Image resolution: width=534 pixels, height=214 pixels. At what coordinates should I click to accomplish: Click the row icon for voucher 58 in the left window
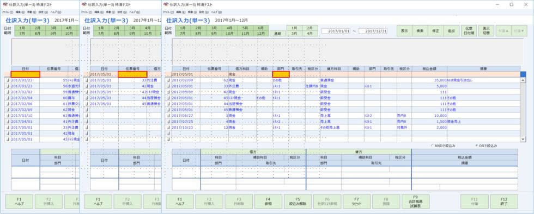(x=8, y=86)
